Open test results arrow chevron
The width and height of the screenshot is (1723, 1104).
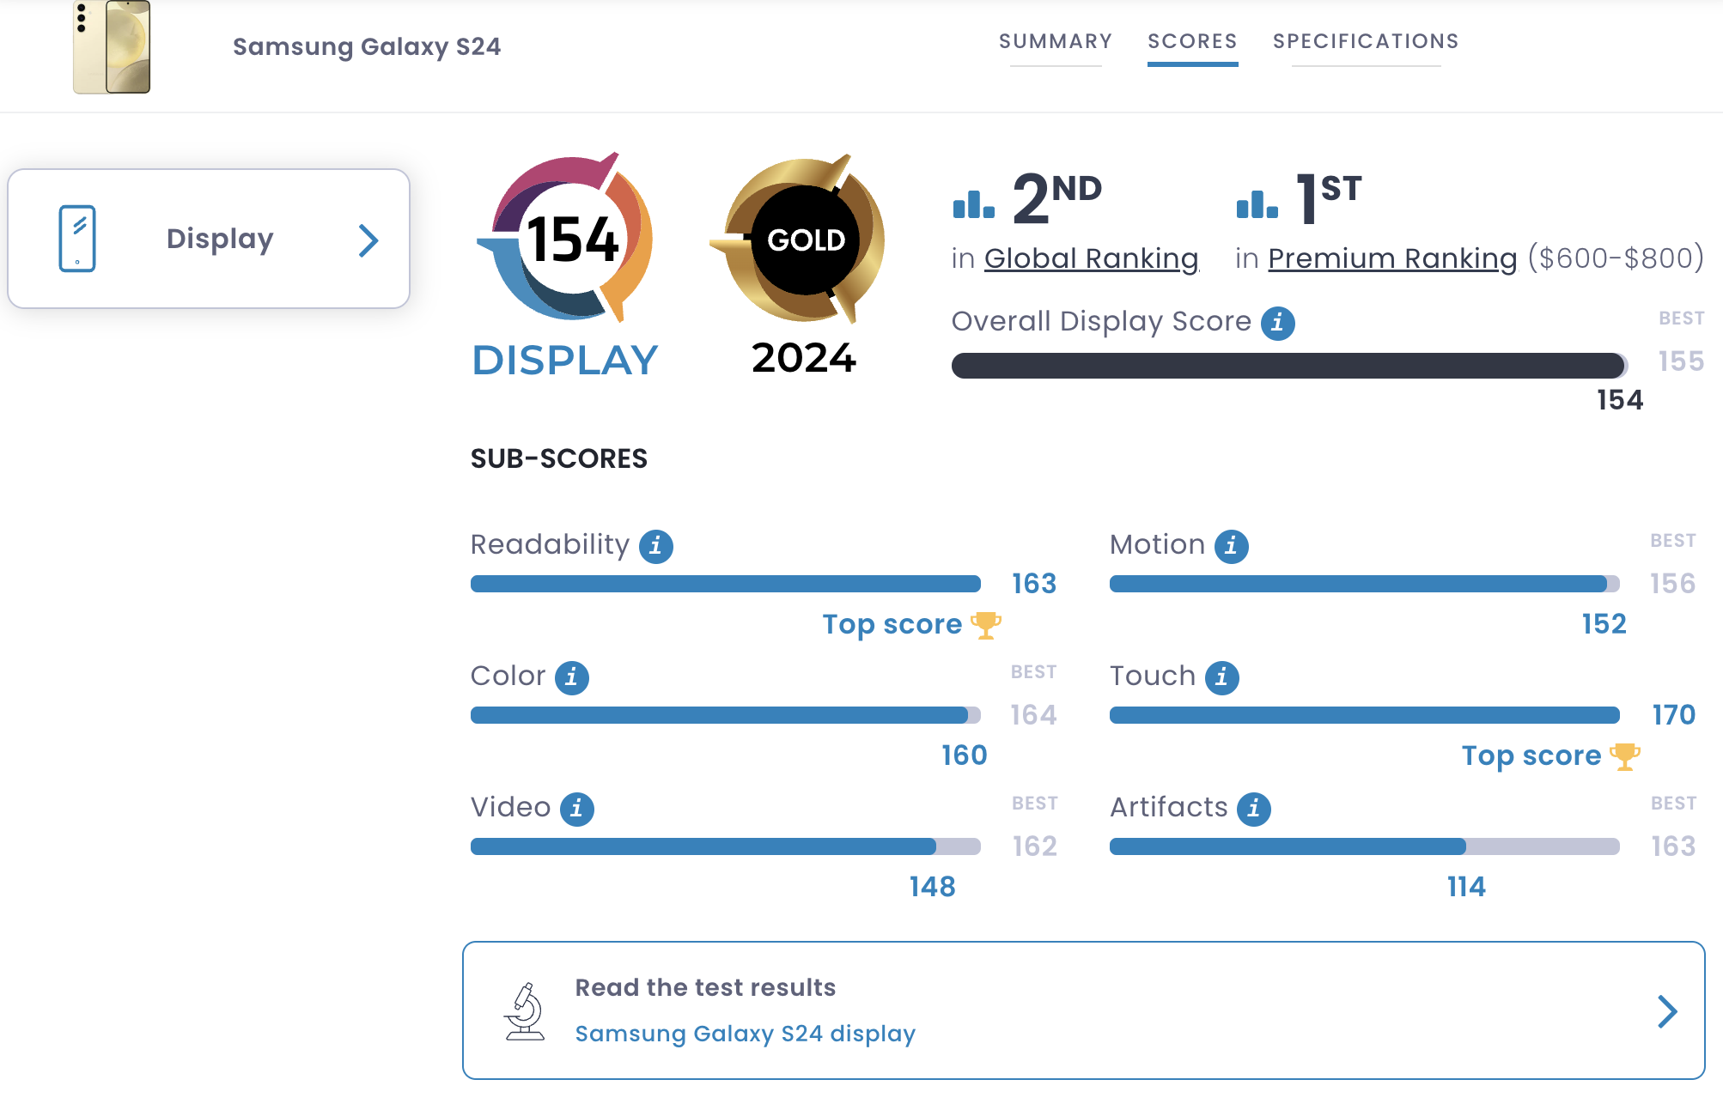point(1666,1011)
